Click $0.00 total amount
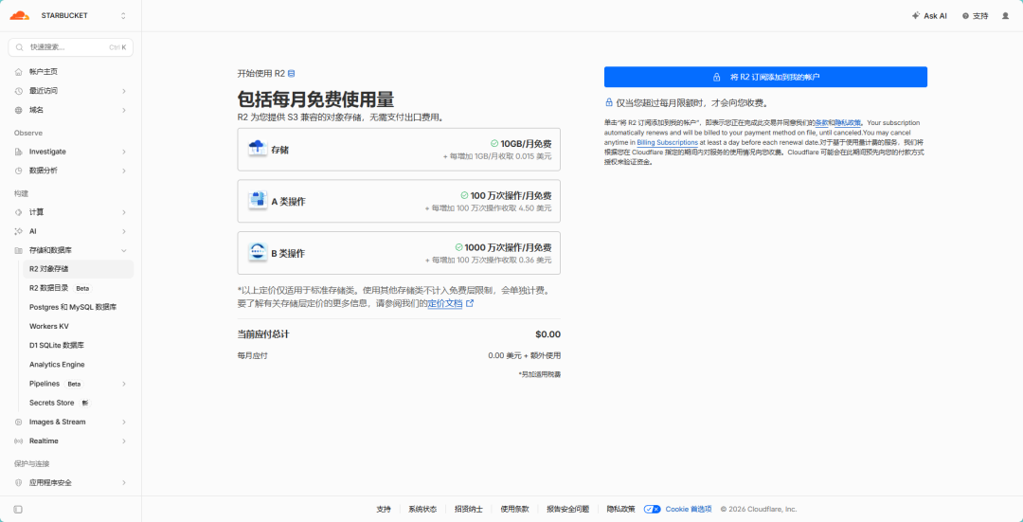 click(547, 334)
